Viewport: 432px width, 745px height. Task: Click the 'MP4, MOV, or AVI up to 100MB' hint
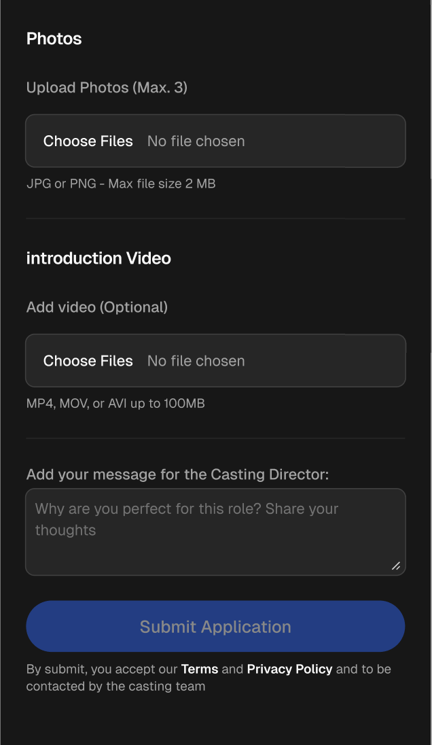click(115, 403)
